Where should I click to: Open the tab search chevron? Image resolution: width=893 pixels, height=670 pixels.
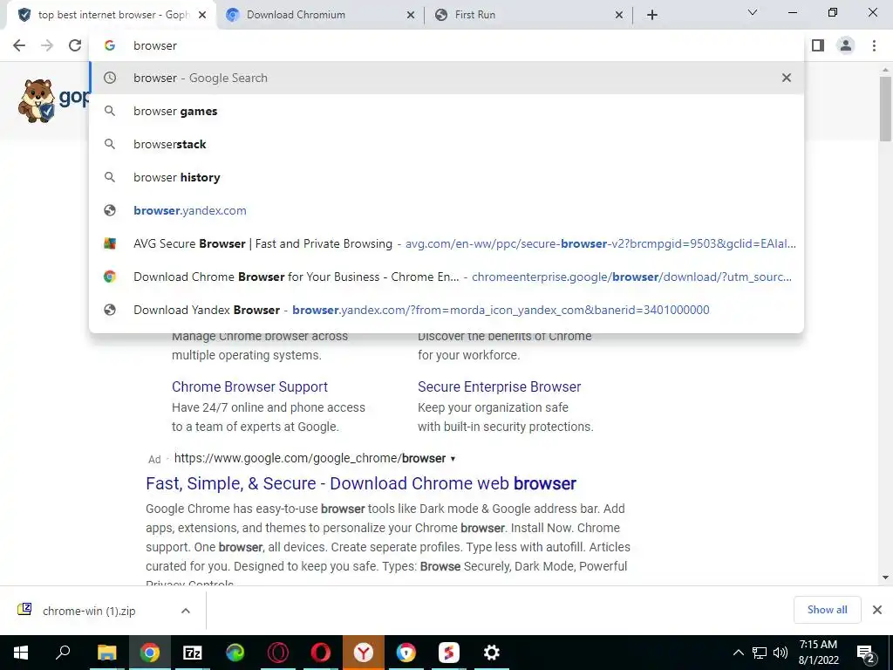[753, 12]
